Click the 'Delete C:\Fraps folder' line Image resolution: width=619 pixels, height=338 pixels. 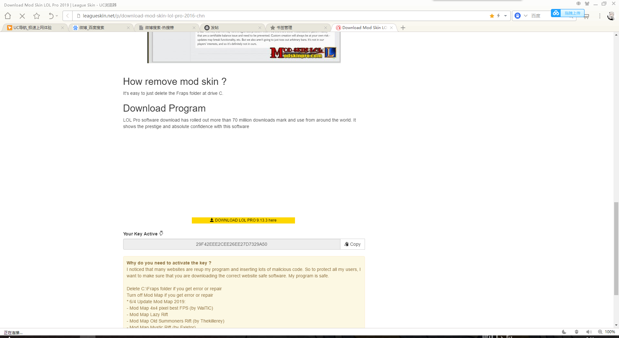pos(174,289)
